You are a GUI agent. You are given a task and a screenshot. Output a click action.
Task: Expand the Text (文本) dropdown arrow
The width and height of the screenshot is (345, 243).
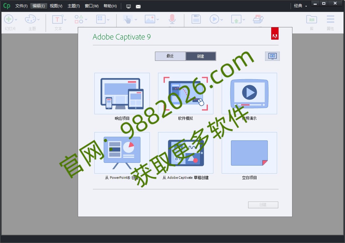click(x=65, y=20)
